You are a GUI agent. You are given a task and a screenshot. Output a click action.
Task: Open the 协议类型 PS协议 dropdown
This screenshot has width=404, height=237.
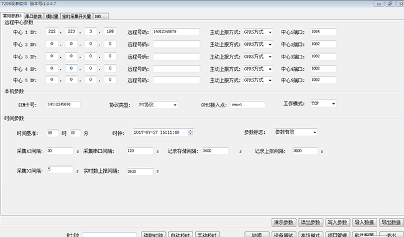[x=158, y=105]
